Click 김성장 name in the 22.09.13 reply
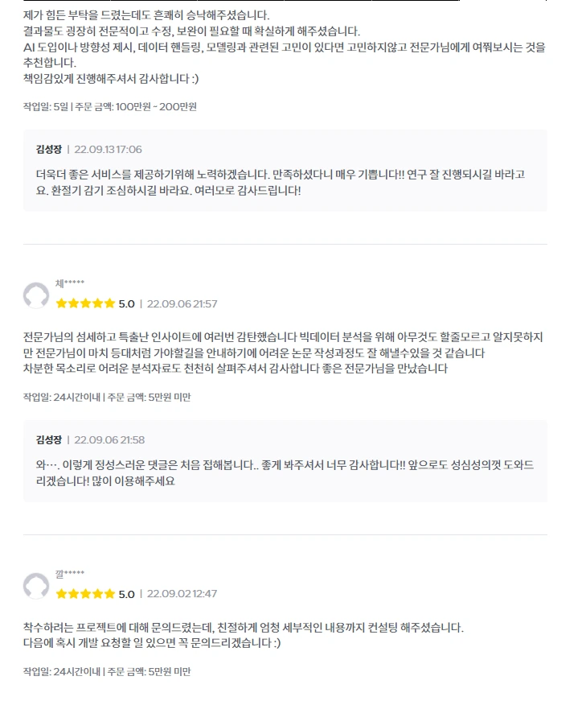This screenshot has height=701, width=586. pyautogui.click(x=49, y=150)
